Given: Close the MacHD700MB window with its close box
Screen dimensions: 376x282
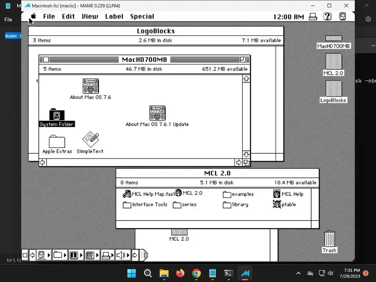Looking at the screenshot, I should [x=46, y=59].
